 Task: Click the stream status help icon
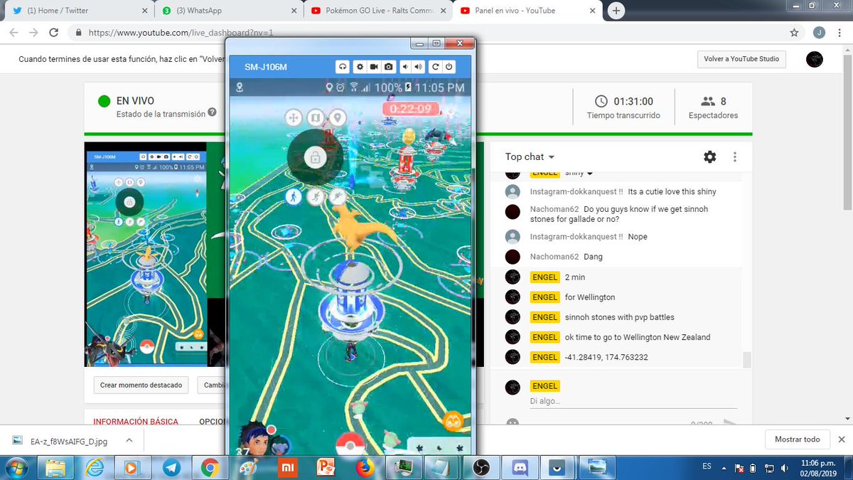click(213, 113)
